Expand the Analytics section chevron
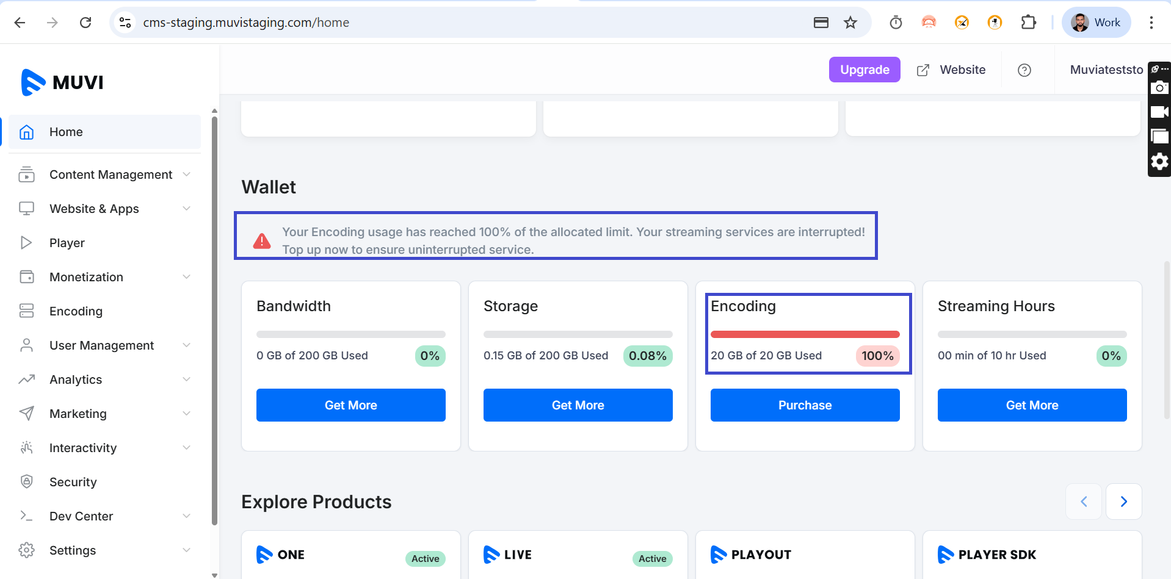This screenshot has width=1171, height=579. pyautogui.click(x=186, y=379)
